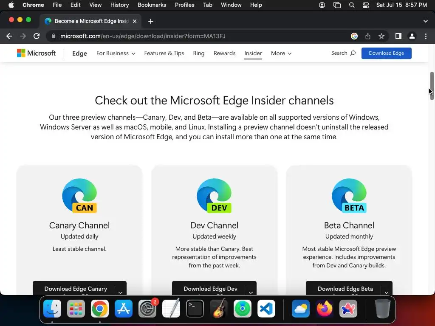435x326 pixels.
Task: Reload the page with the refresh icon
Action: 37,36
